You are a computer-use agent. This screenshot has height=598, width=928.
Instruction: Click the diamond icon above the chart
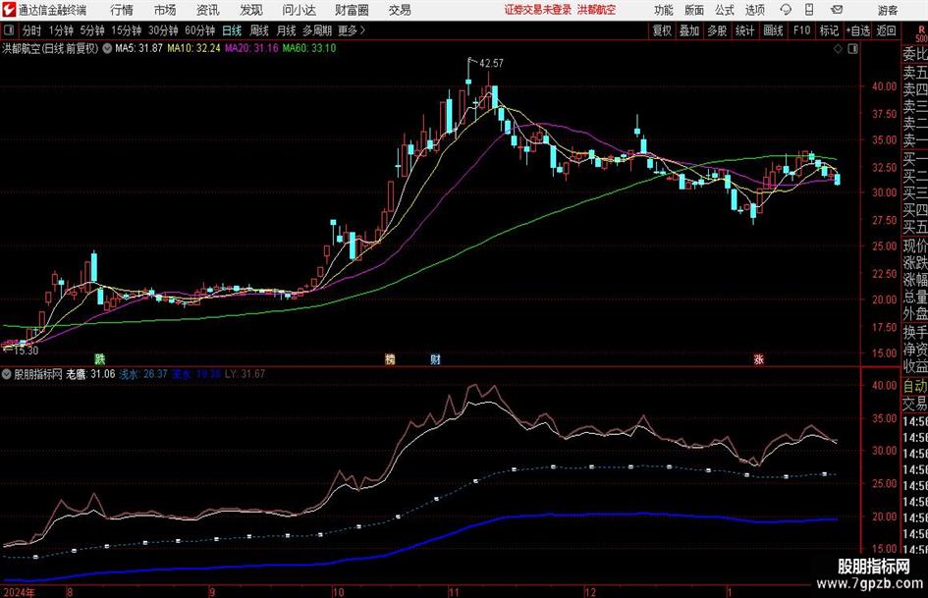tap(838, 49)
